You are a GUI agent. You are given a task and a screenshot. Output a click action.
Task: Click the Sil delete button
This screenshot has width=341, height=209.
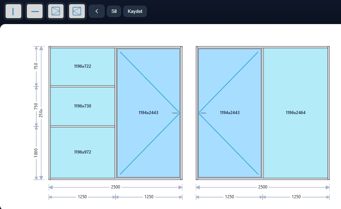114,11
